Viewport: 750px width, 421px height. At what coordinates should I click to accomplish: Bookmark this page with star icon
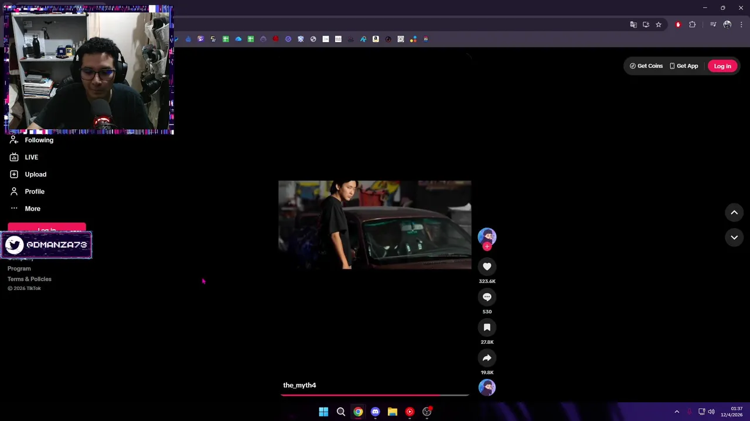[659, 25]
